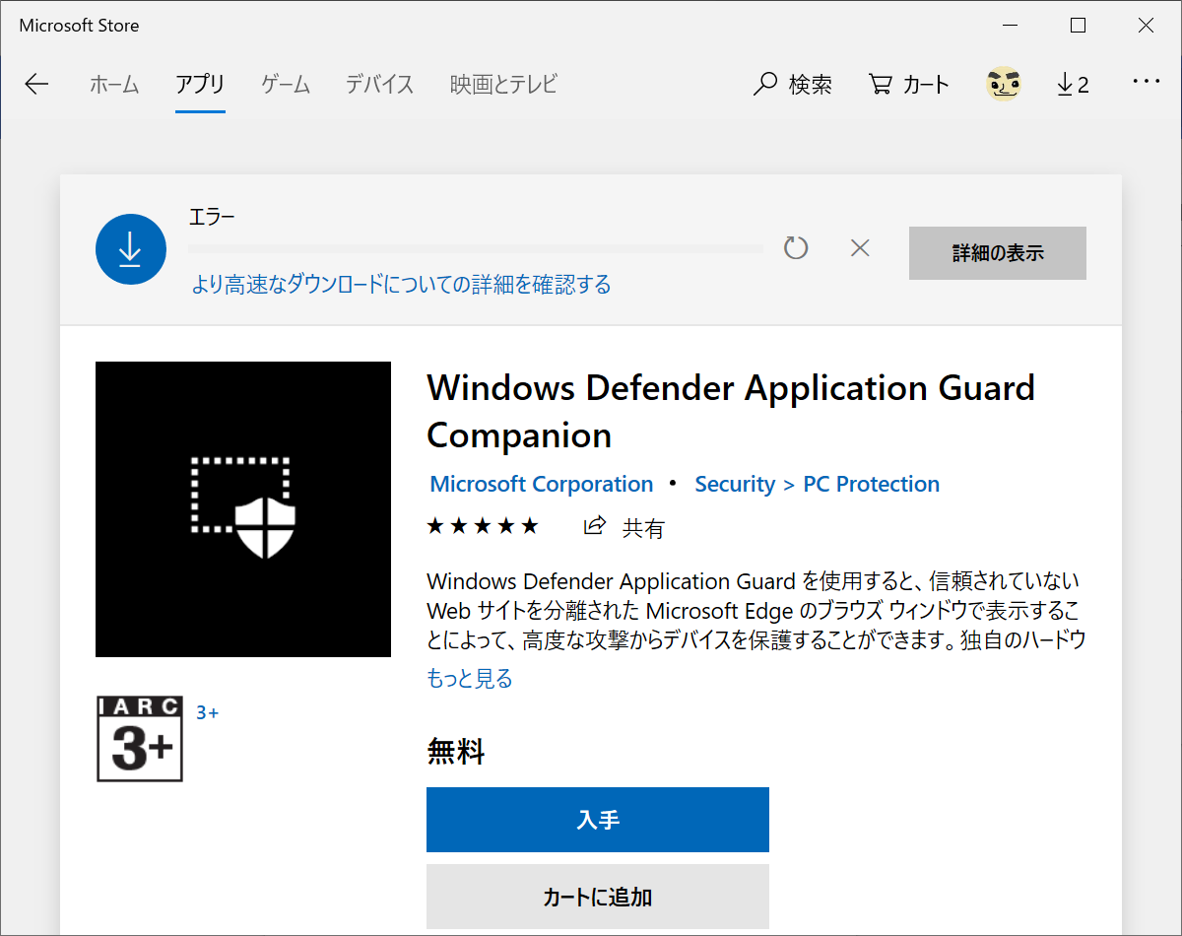Click the 入手 button
Viewport: 1182px width, 936px height.
(x=598, y=820)
